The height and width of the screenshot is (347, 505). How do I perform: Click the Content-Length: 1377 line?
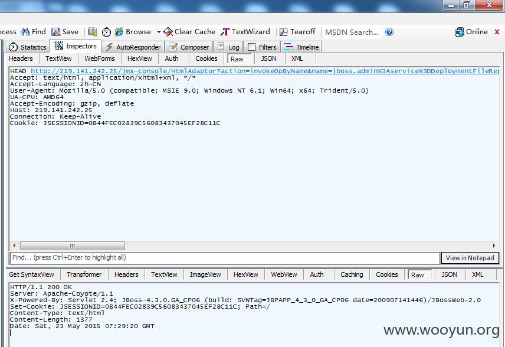[x=51, y=320]
